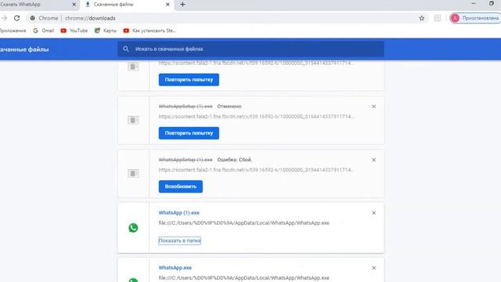Viewport: 501px width, 282px height.
Task: Click the Отменено status text
Action: pos(229,107)
